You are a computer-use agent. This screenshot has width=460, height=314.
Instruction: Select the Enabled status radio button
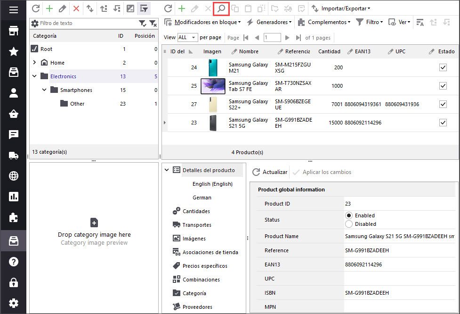(348, 215)
